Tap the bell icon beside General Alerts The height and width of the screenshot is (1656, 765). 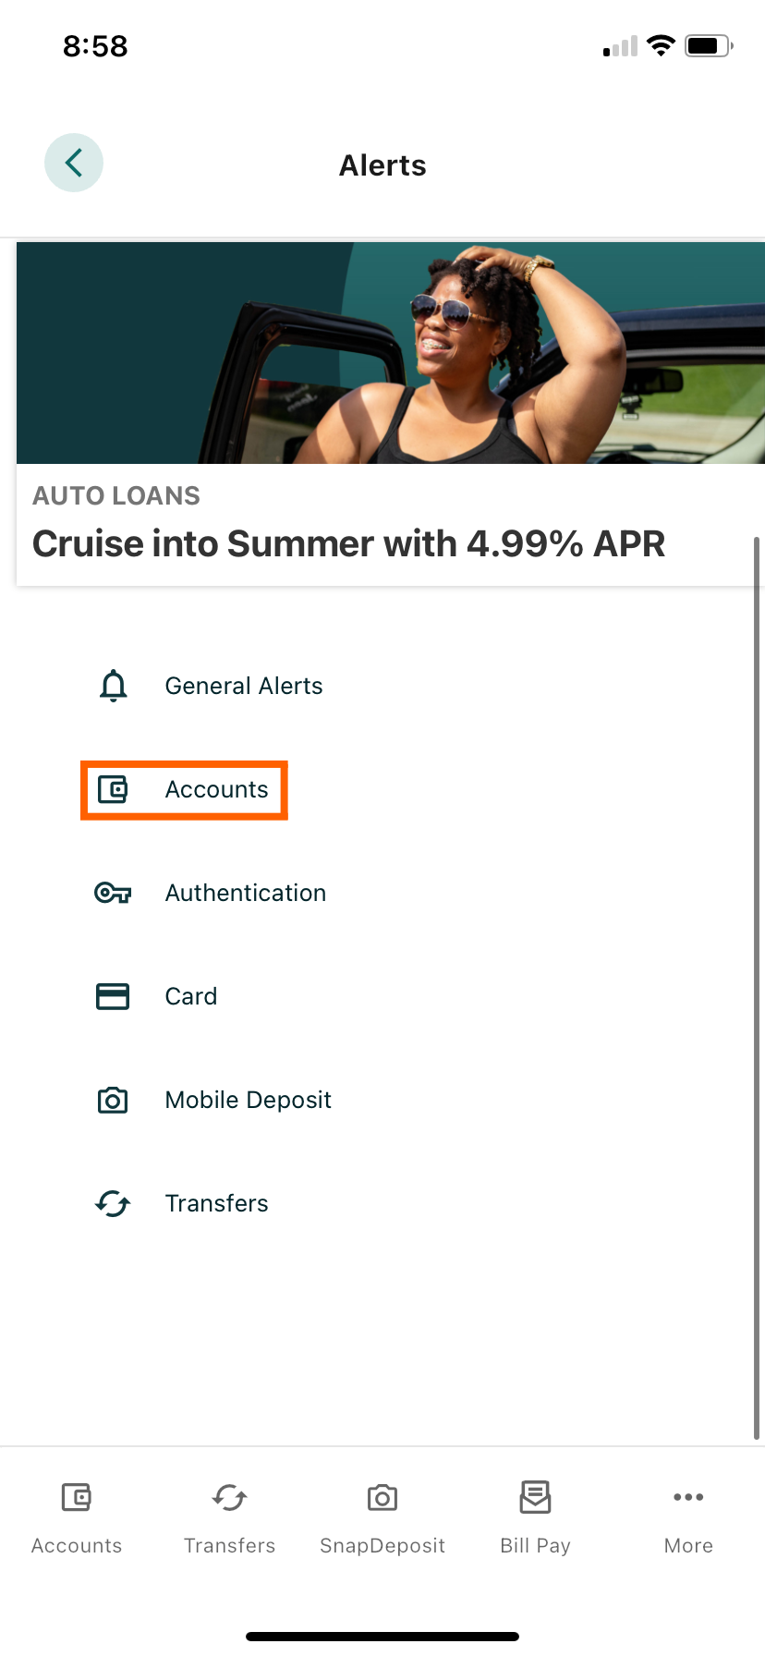click(x=112, y=686)
